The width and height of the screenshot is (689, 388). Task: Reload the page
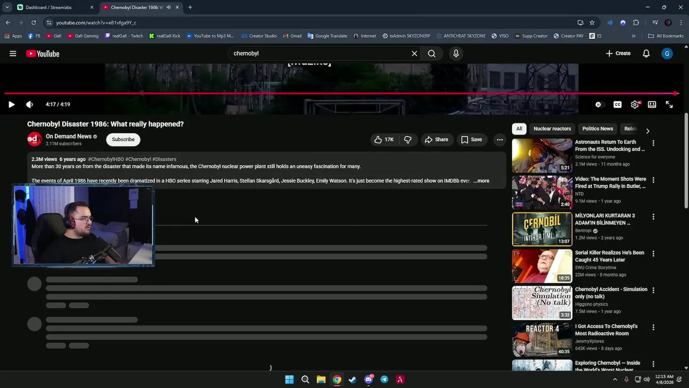[x=33, y=23]
